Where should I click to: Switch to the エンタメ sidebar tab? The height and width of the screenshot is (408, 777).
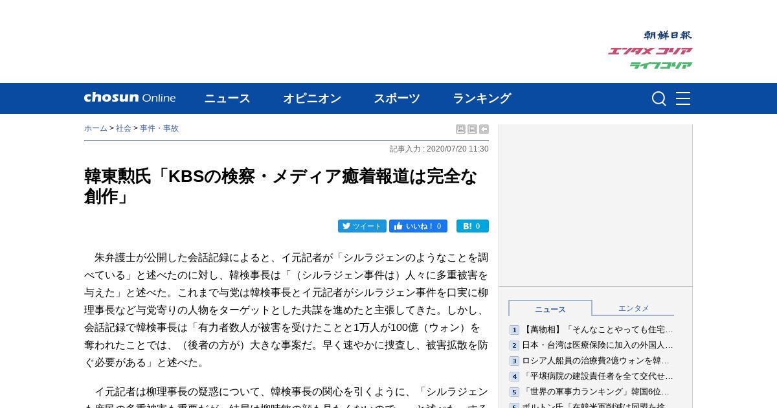[633, 308]
